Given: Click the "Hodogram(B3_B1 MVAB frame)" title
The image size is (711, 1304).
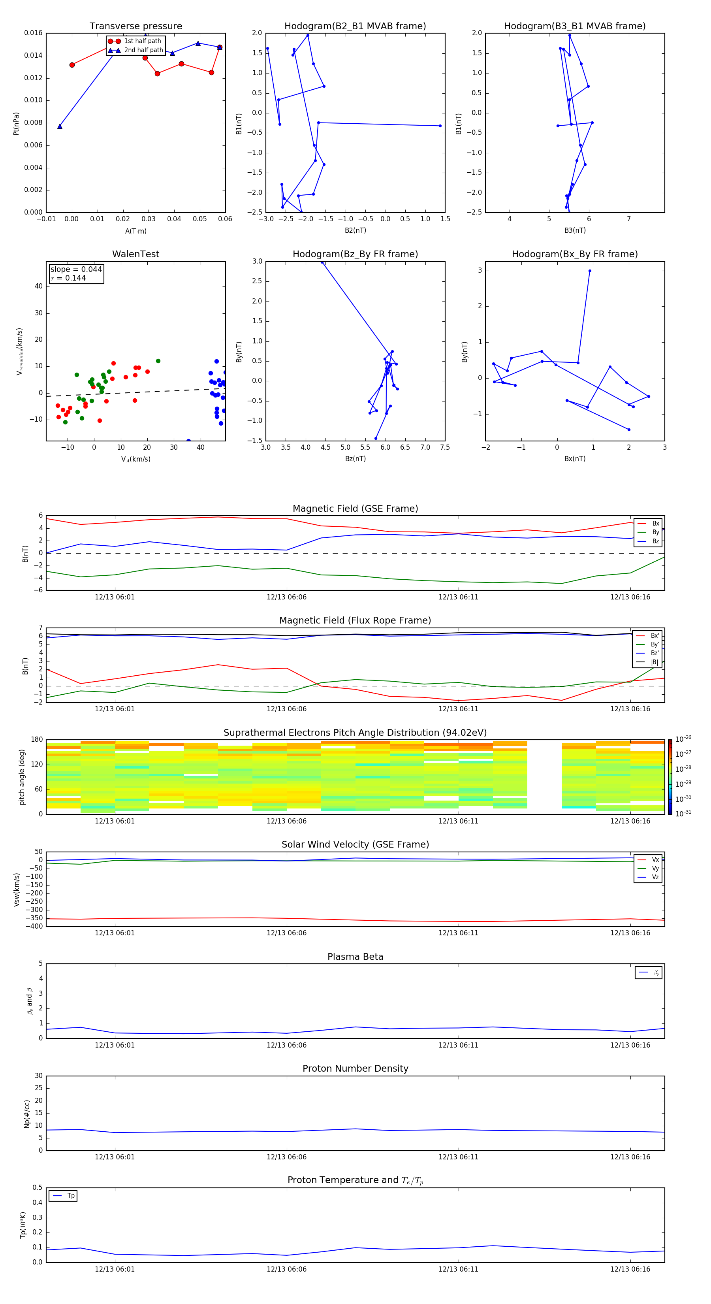Looking at the screenshot, I should [x=575, y=26].
